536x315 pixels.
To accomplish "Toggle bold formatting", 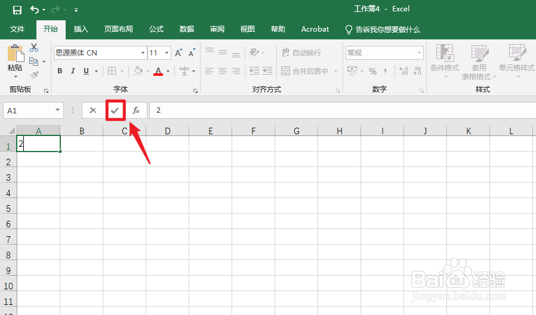I will pos(60,71).
